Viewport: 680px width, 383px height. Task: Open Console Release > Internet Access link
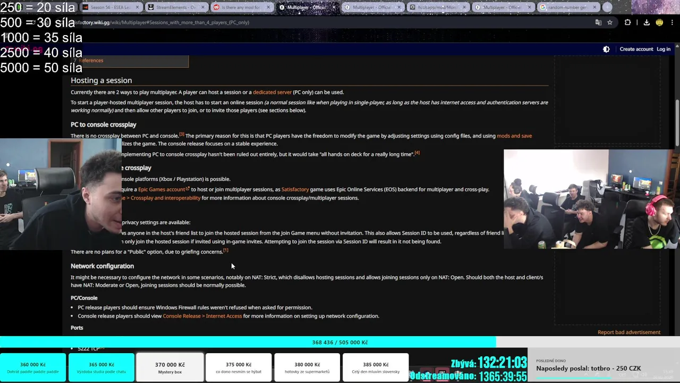pos(202,316)
